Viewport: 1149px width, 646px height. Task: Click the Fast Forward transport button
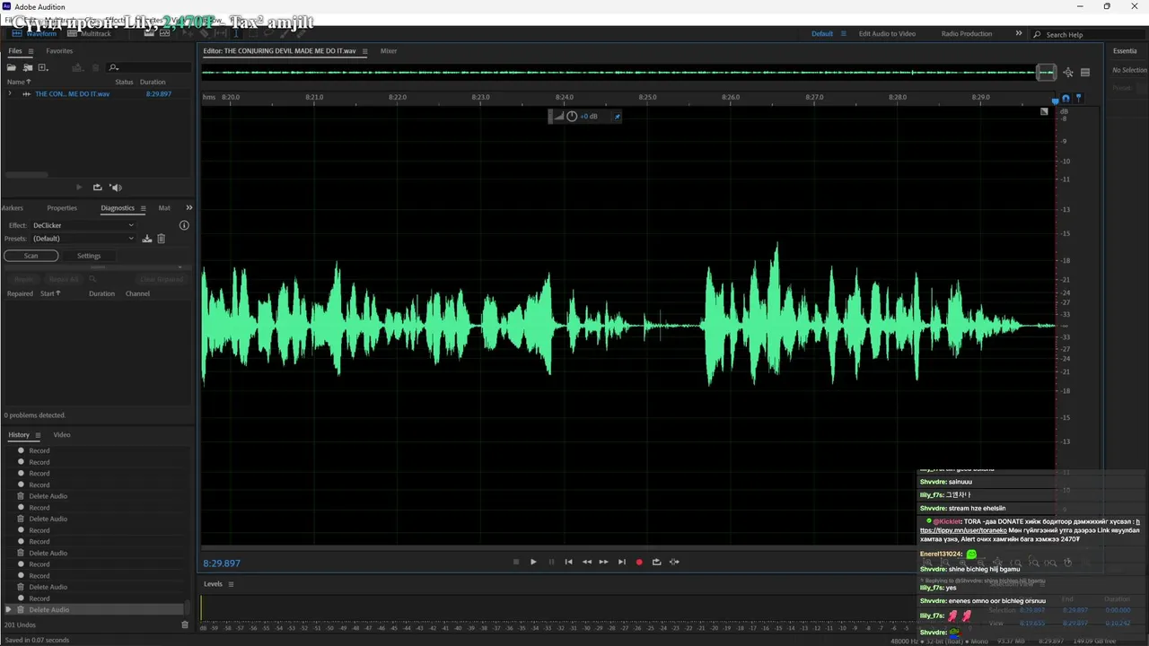[604, 562]
